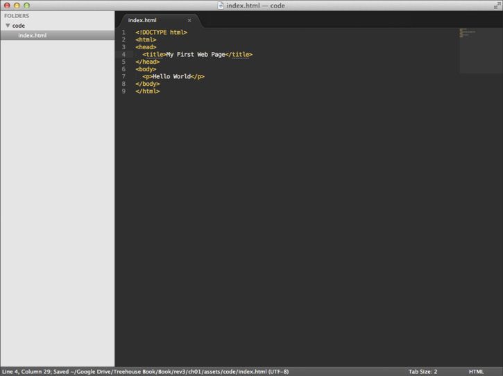Click the code folder name
This screenshot has width=503, height=376.
pos(18,26)
